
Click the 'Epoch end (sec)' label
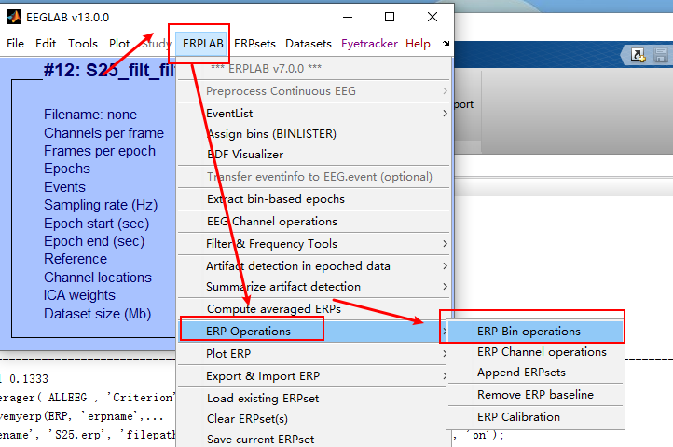94,241
